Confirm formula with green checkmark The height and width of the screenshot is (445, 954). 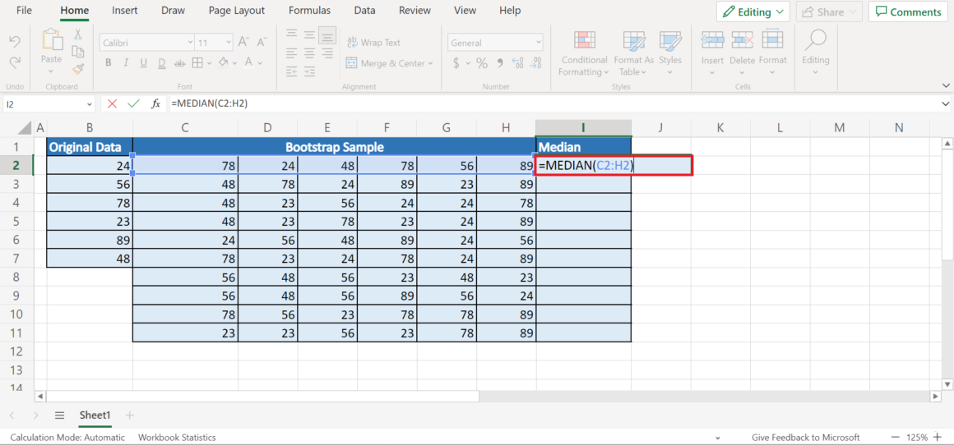coord(133,103)
